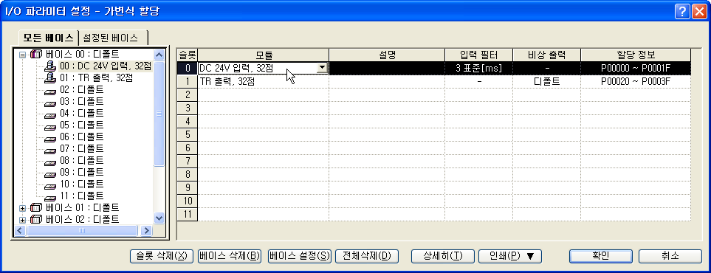
Task: Open the module dropdown for slot 0
Action: tap(322, 68)
